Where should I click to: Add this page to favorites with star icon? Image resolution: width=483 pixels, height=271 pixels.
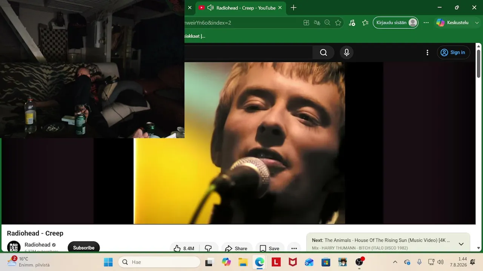point(338,23)
